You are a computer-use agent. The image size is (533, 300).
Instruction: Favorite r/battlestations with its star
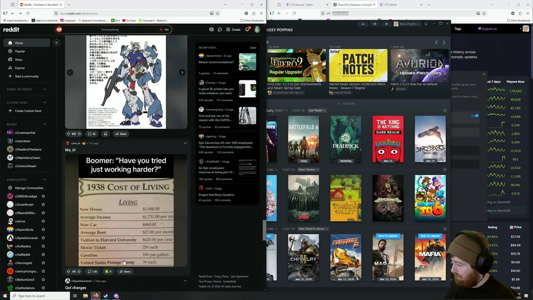coord(43,288)
